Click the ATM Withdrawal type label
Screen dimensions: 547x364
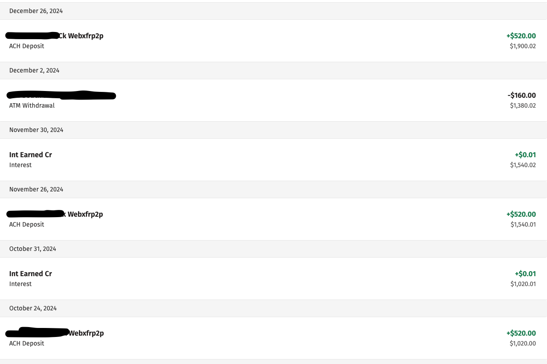click(32, 105)
